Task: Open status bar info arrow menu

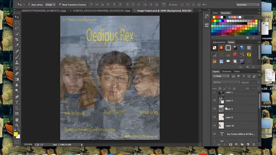Action: click(x=82, y=145)
